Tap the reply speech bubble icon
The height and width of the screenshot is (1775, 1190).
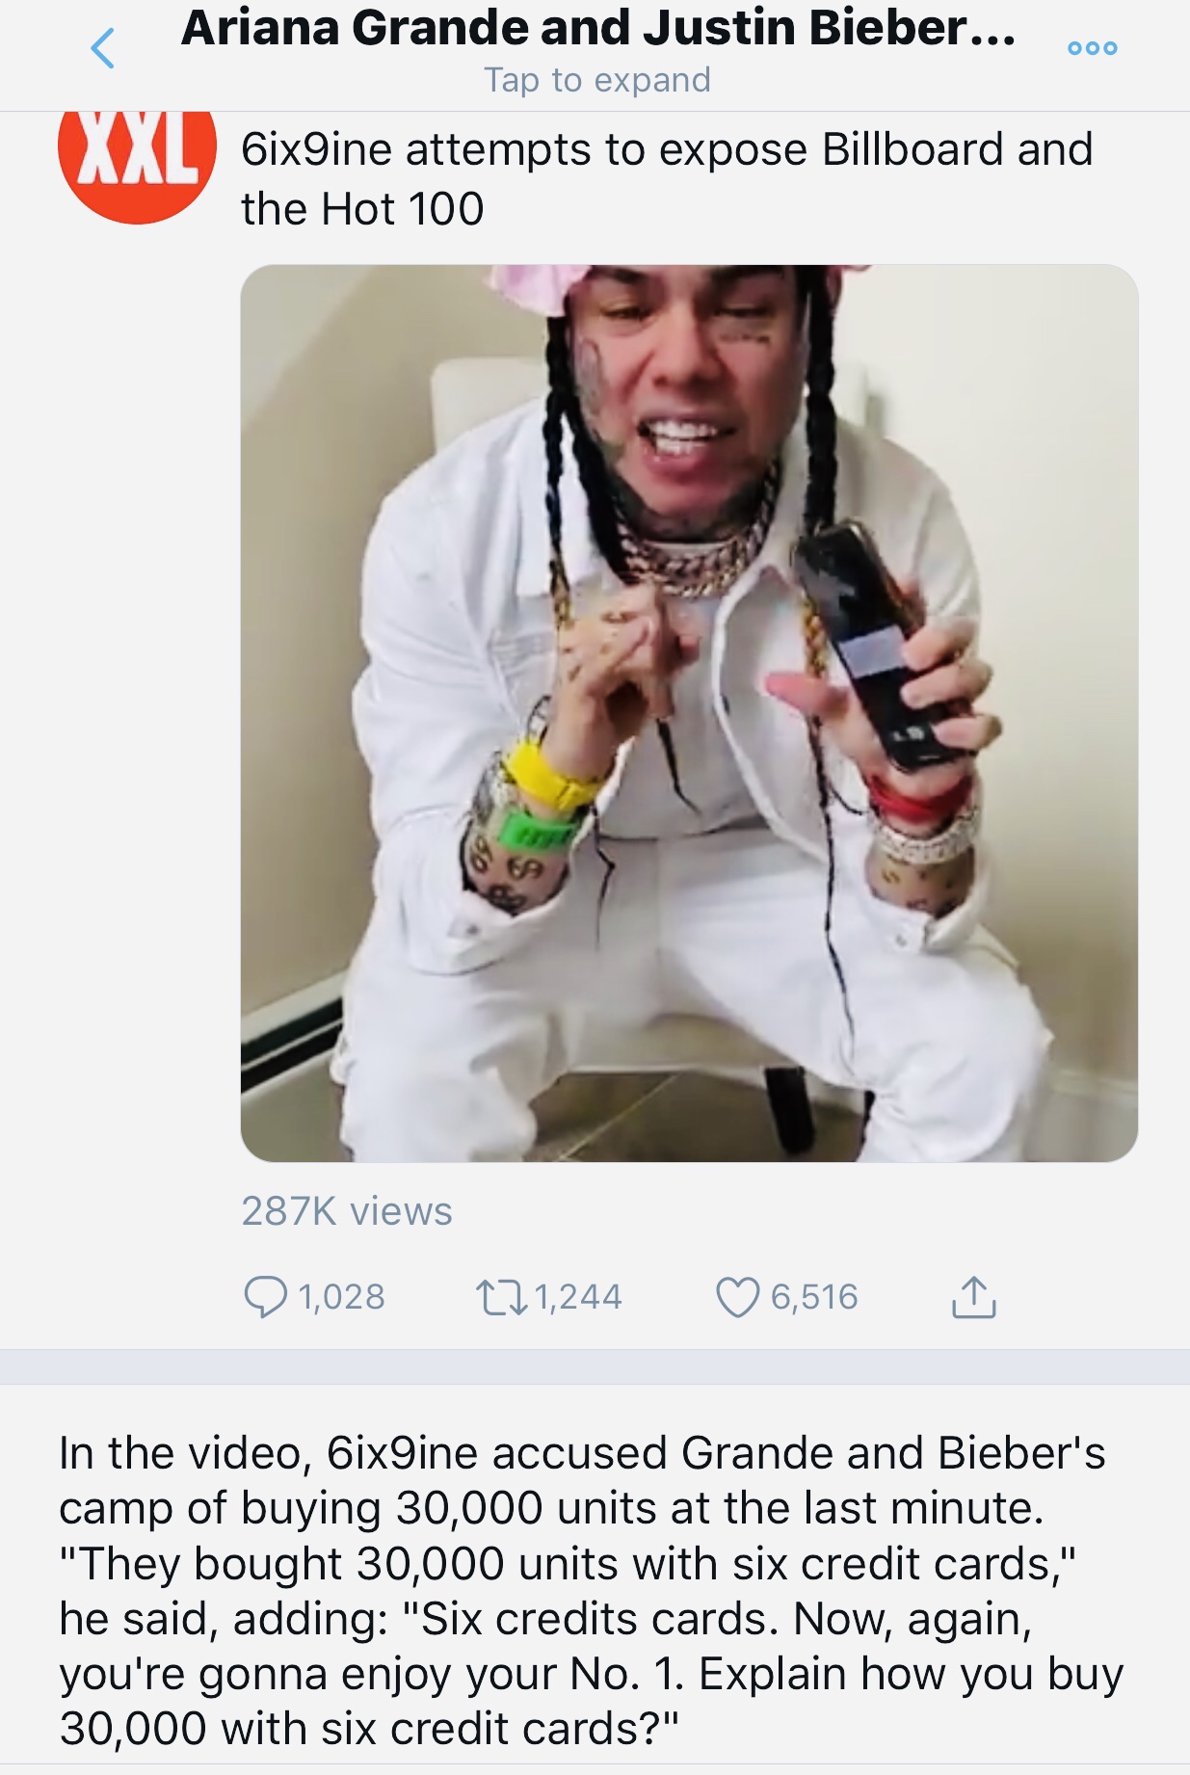[265, 1297]
